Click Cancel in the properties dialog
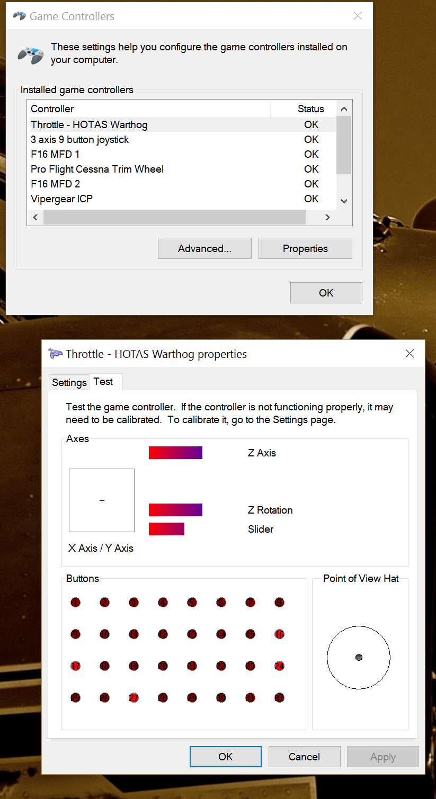436x799 pixels. [305, 757]
